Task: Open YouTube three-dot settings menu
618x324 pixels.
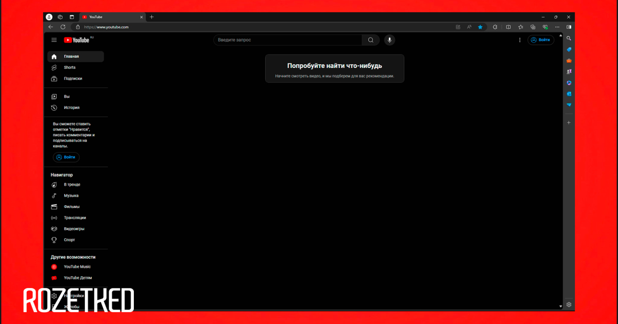Action: 520,40
